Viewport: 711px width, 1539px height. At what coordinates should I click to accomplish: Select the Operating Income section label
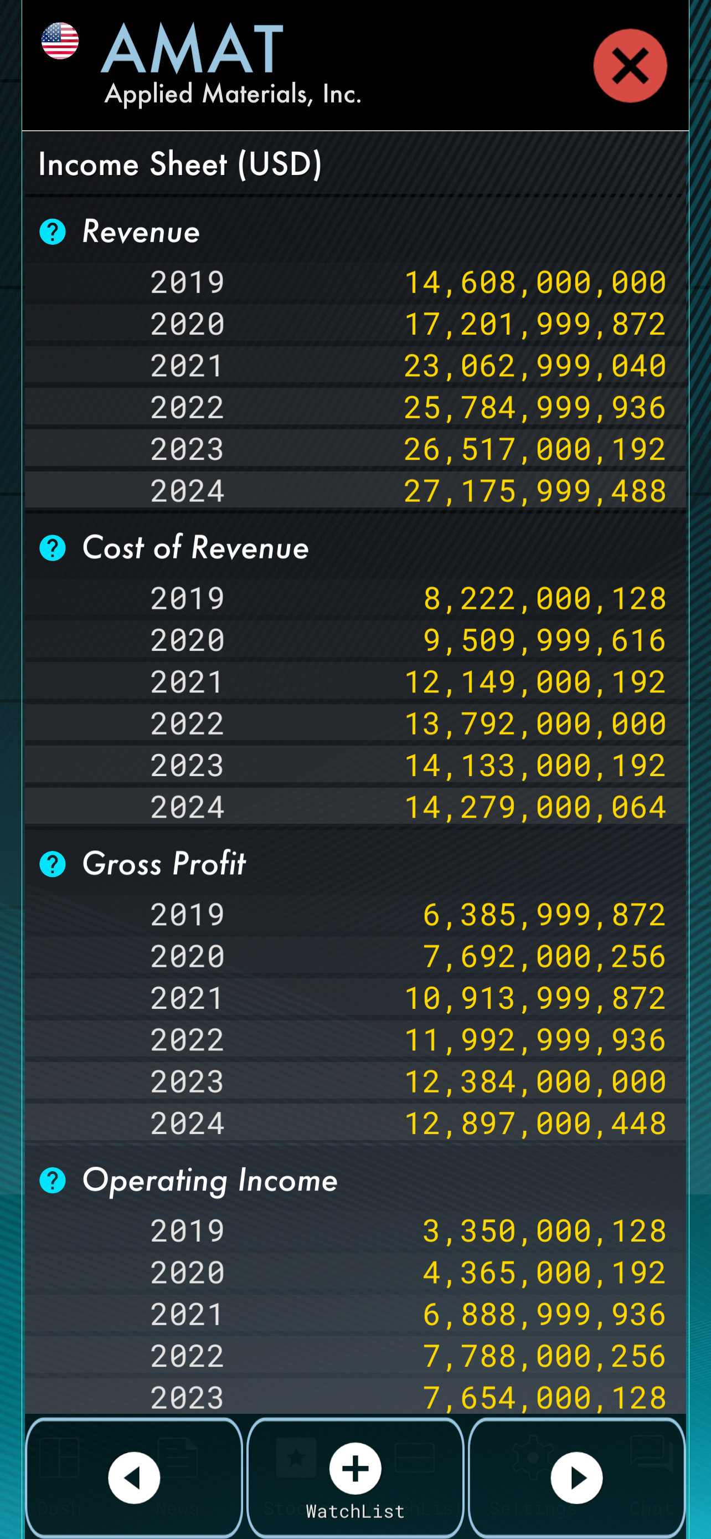click(x=210, y=1181)
